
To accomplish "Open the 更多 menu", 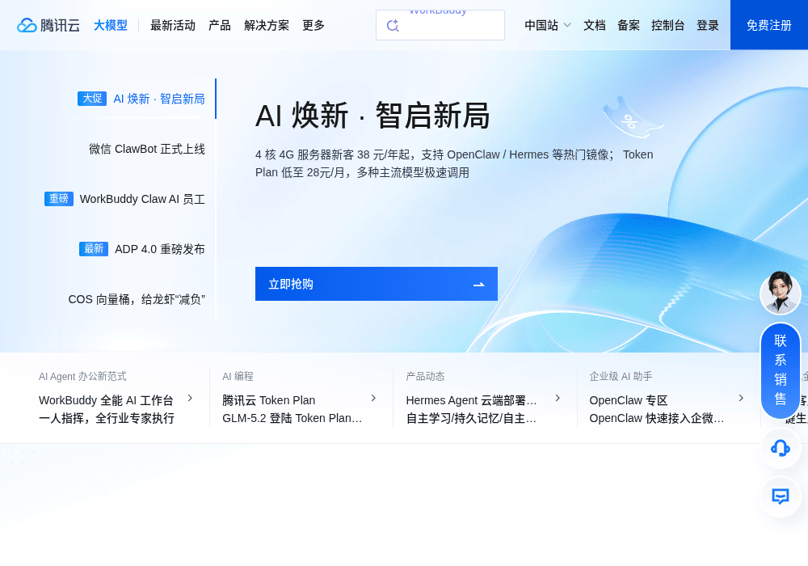I will click(x=314, y=25).
